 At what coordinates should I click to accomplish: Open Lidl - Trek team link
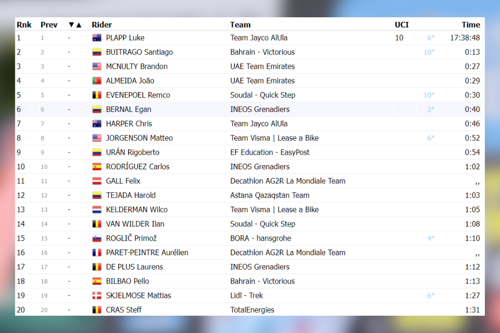(x=246, y=296)
